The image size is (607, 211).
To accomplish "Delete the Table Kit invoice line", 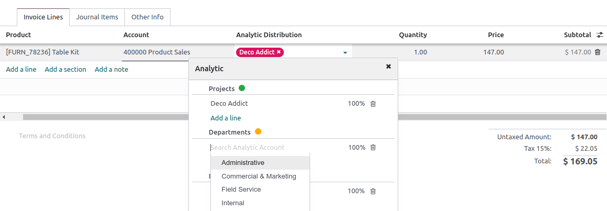I will click(x=597, y=52).
